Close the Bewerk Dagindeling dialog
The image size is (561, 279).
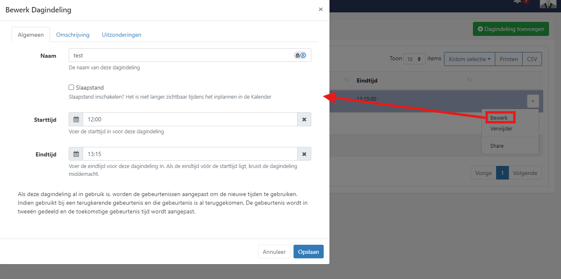tap(320, 9)
